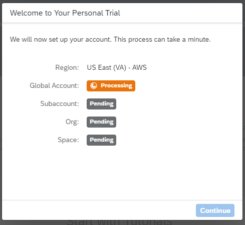Click the 'Personal Trial' words in header

(x=96, y=13)
